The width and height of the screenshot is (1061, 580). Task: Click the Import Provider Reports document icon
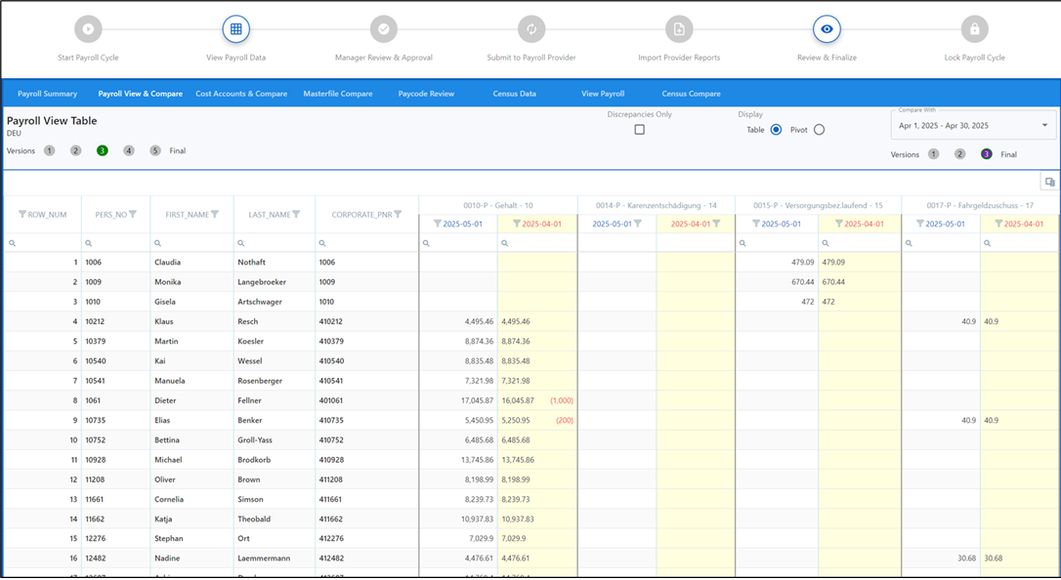point(679,28)
